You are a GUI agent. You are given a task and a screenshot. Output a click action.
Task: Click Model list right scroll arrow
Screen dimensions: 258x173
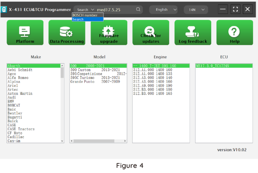125,141
